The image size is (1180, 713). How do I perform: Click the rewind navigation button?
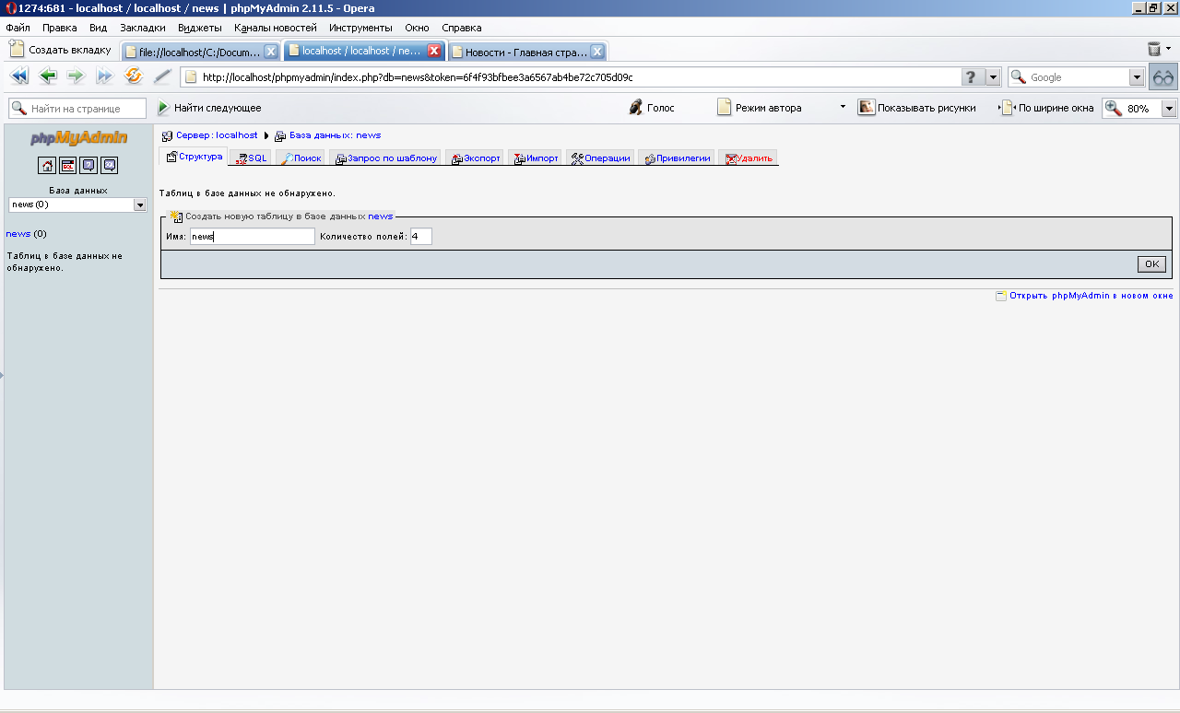coord(18,76)
